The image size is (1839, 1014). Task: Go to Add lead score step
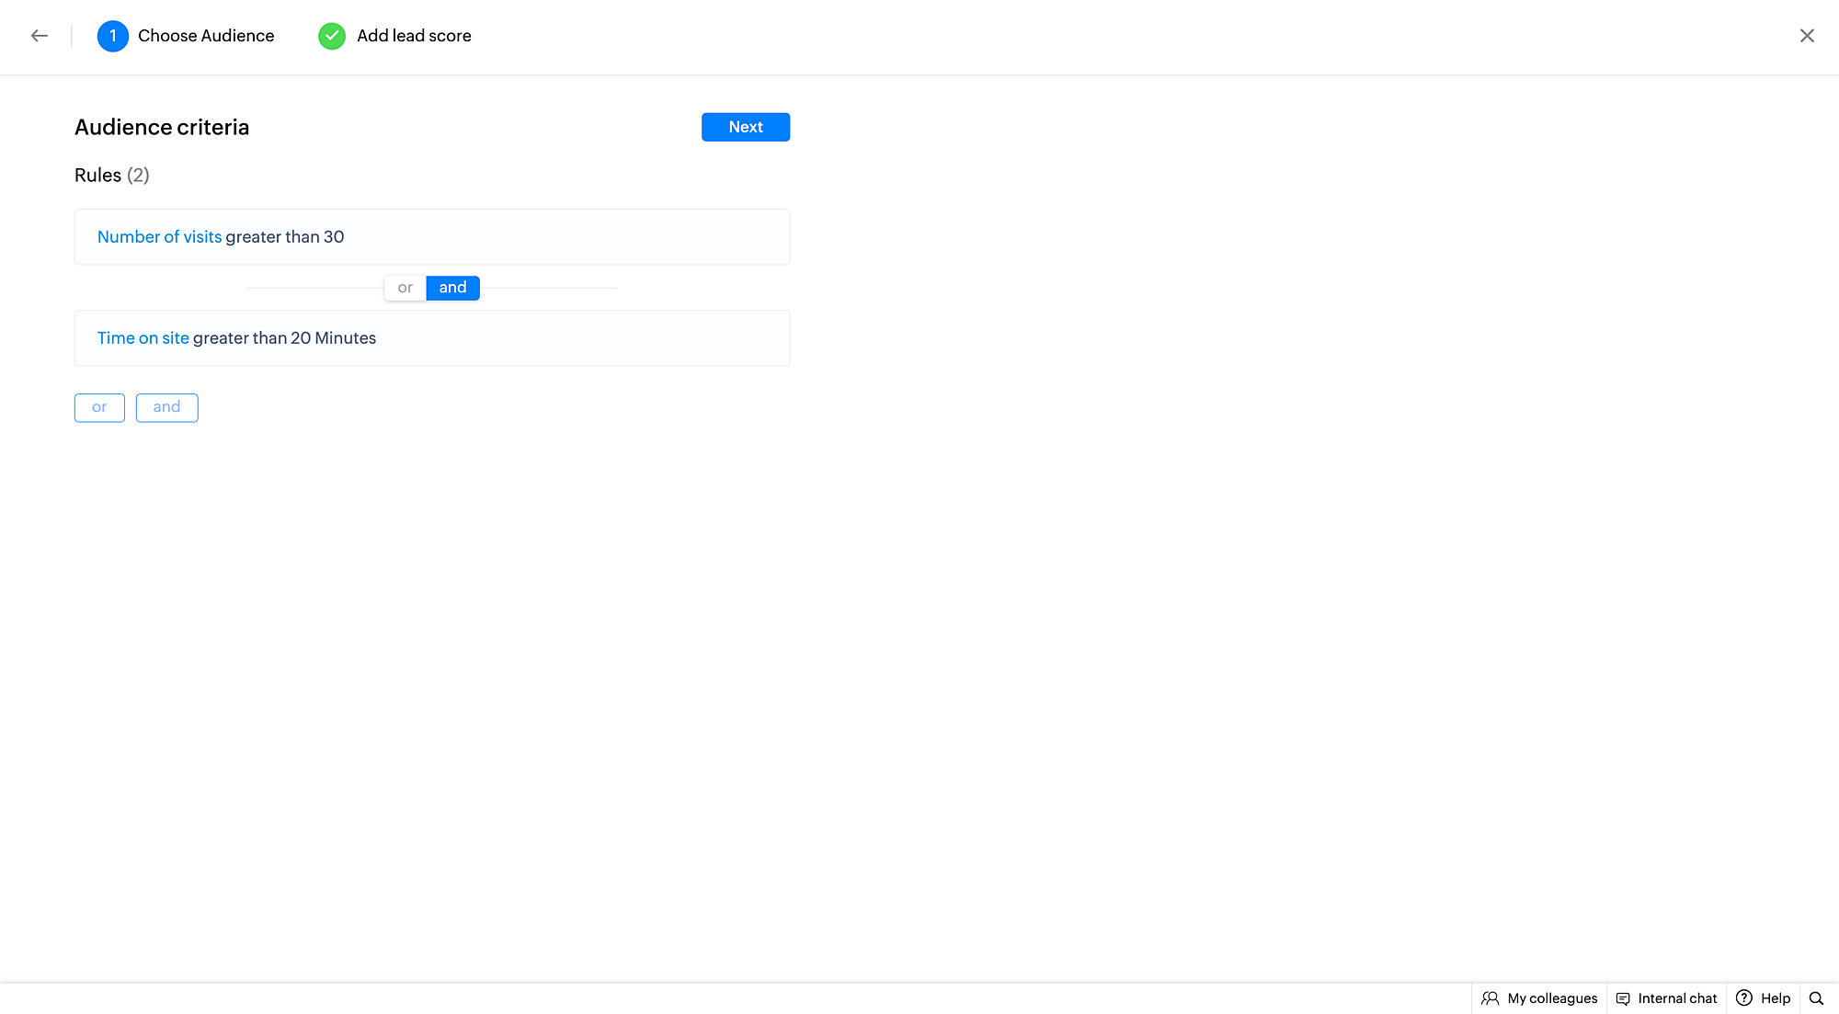[414, 36]
